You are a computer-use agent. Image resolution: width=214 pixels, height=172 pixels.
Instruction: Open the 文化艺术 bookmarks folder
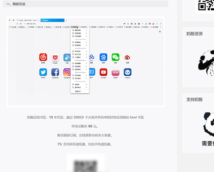point(119,27)
